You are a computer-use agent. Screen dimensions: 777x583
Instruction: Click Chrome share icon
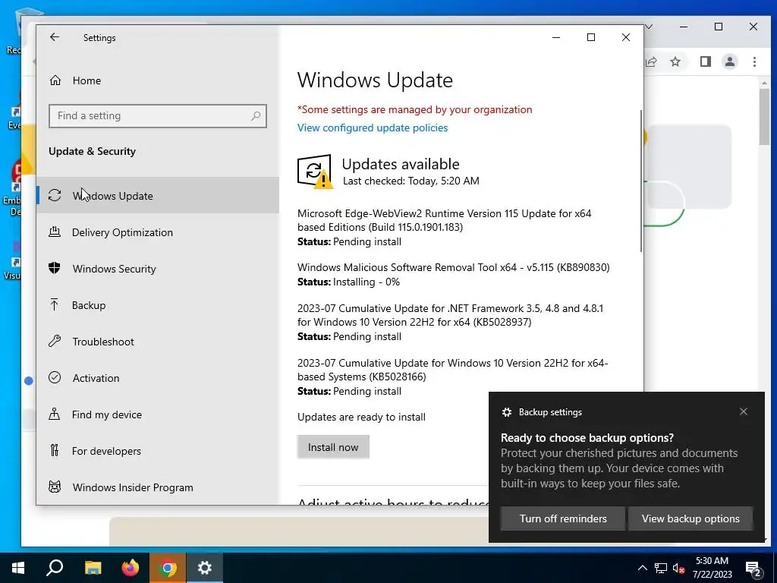[x=650, y=61]
